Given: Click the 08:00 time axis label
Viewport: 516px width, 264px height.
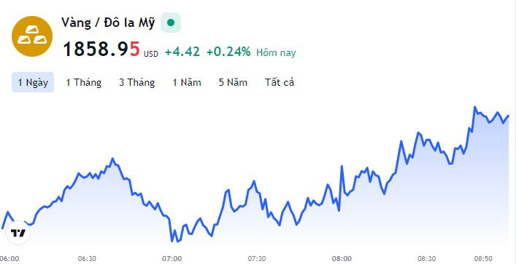Looking at the screenshot, I should pos(343,258).
